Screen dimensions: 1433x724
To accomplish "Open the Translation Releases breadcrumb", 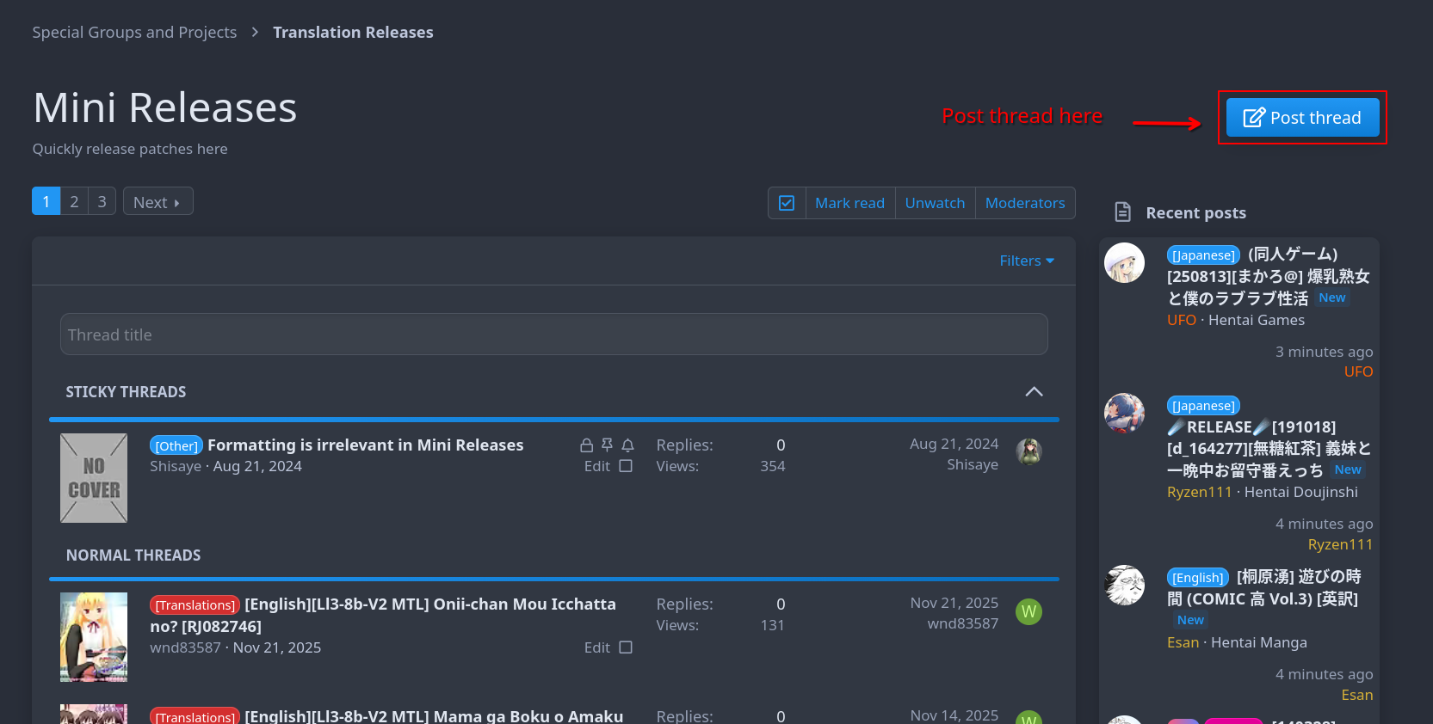I will [353, 33].
